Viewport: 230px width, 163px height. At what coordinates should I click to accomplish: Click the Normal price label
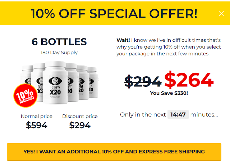37,116
